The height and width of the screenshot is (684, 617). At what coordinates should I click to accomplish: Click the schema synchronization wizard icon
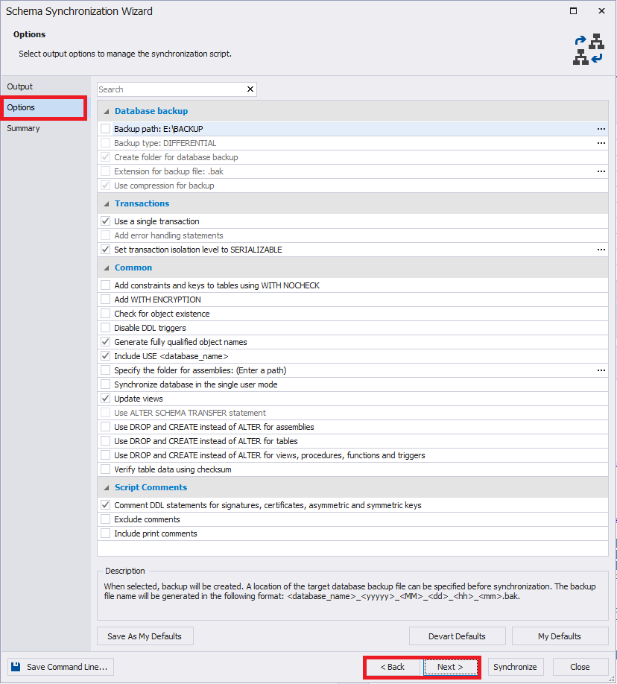[x=588, y=49]
